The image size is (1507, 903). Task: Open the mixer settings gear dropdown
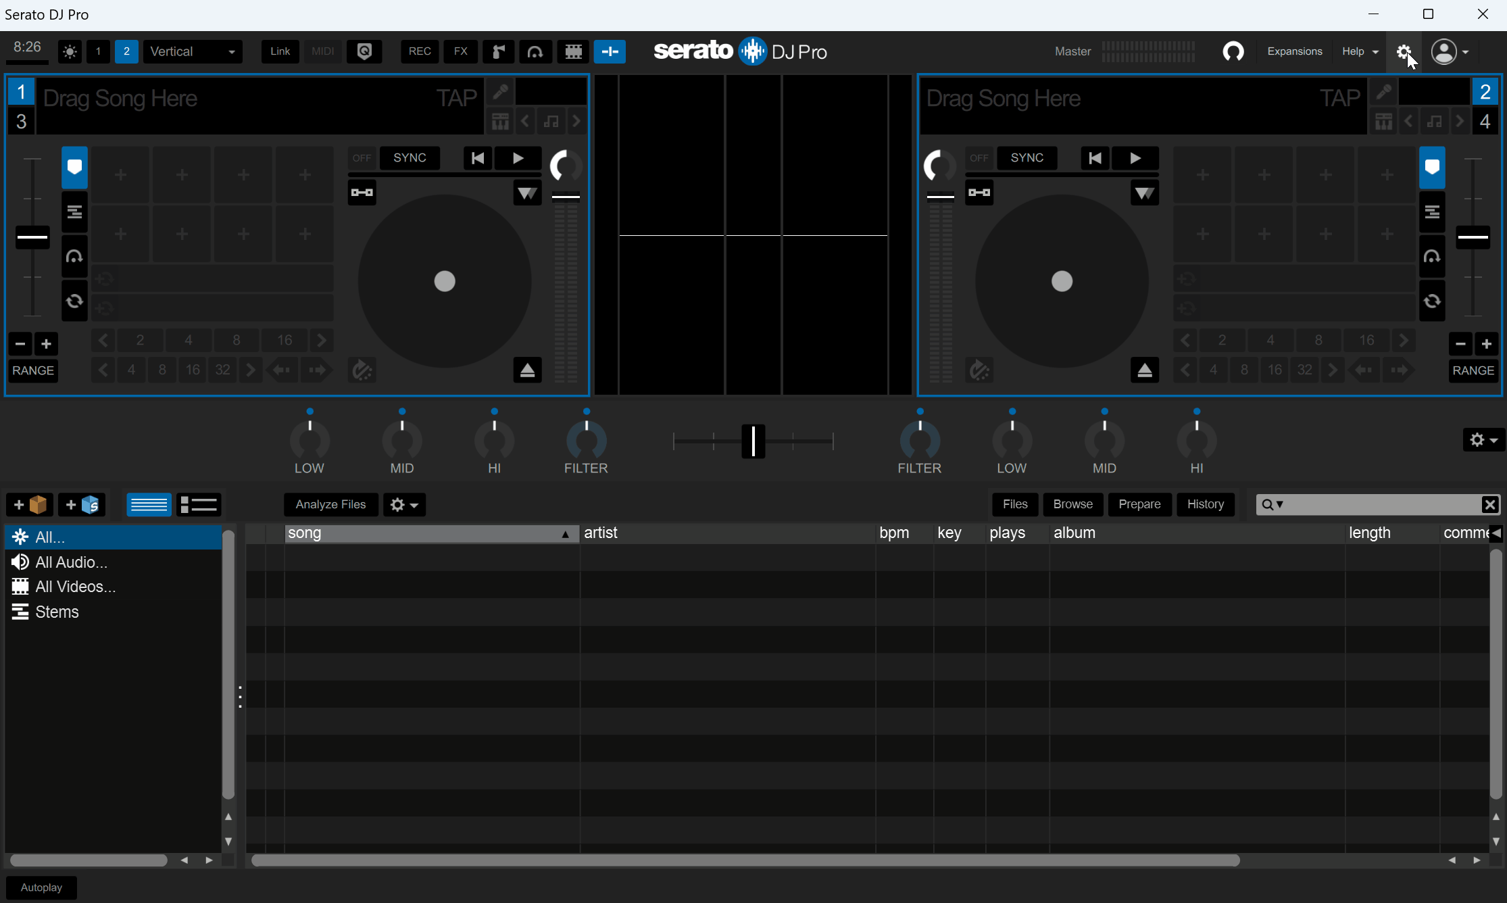(x=1483, y=440)
